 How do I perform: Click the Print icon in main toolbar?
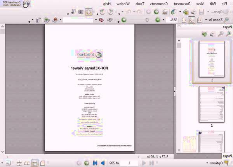[194, 12]
